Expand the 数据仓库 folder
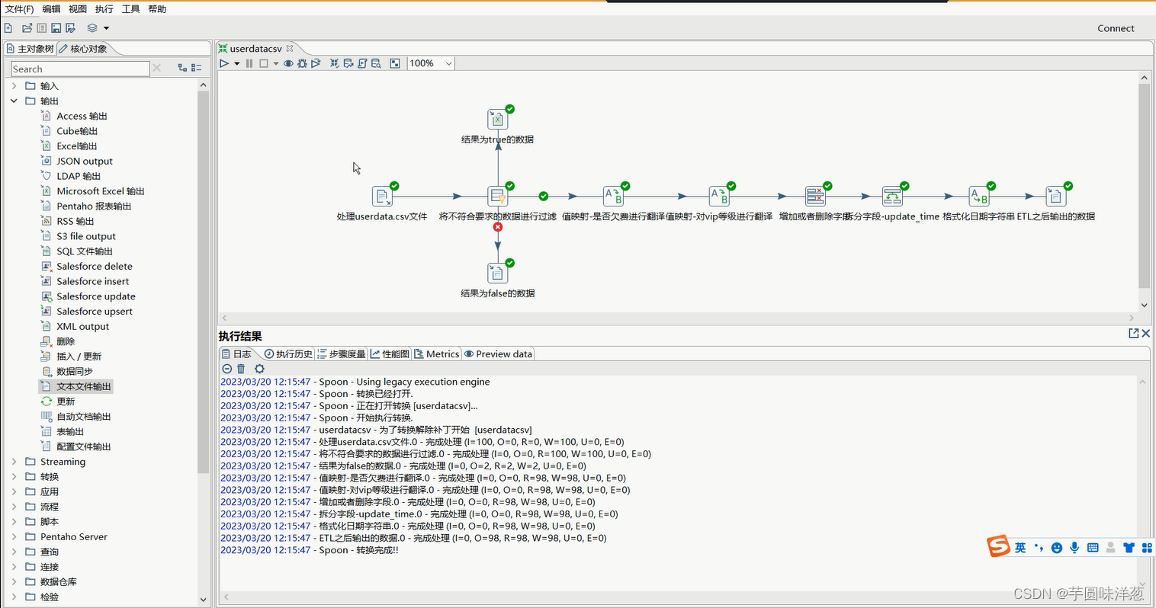Viewport: 1156px width, 608px height. (x=14, y=582)
